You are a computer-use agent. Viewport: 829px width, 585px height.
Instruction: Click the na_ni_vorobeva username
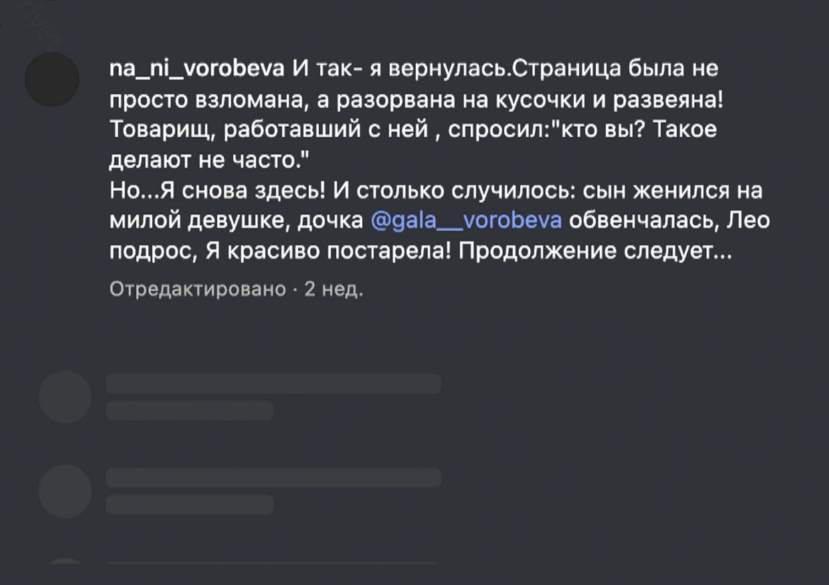coord(197,68)
